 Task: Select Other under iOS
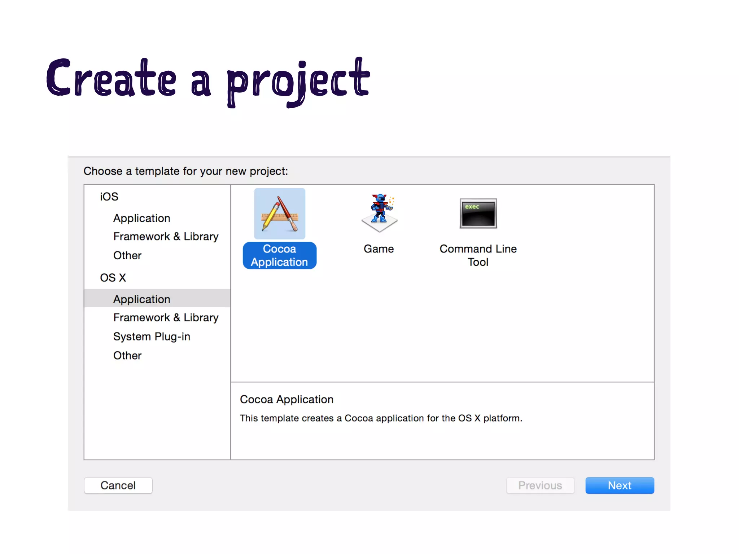click(127, 255)
